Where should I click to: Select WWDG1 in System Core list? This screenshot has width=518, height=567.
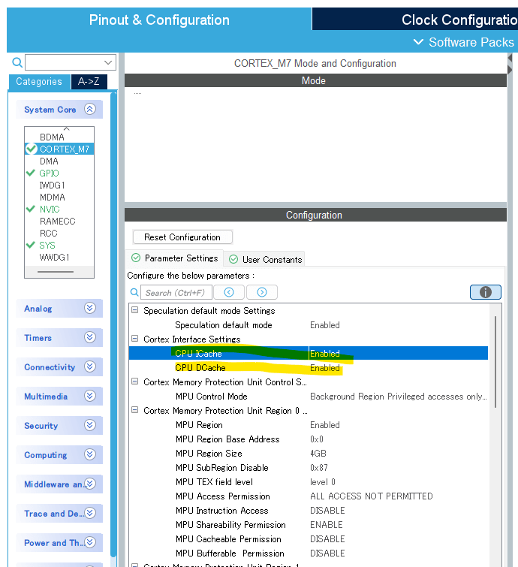tap(54, 258)
